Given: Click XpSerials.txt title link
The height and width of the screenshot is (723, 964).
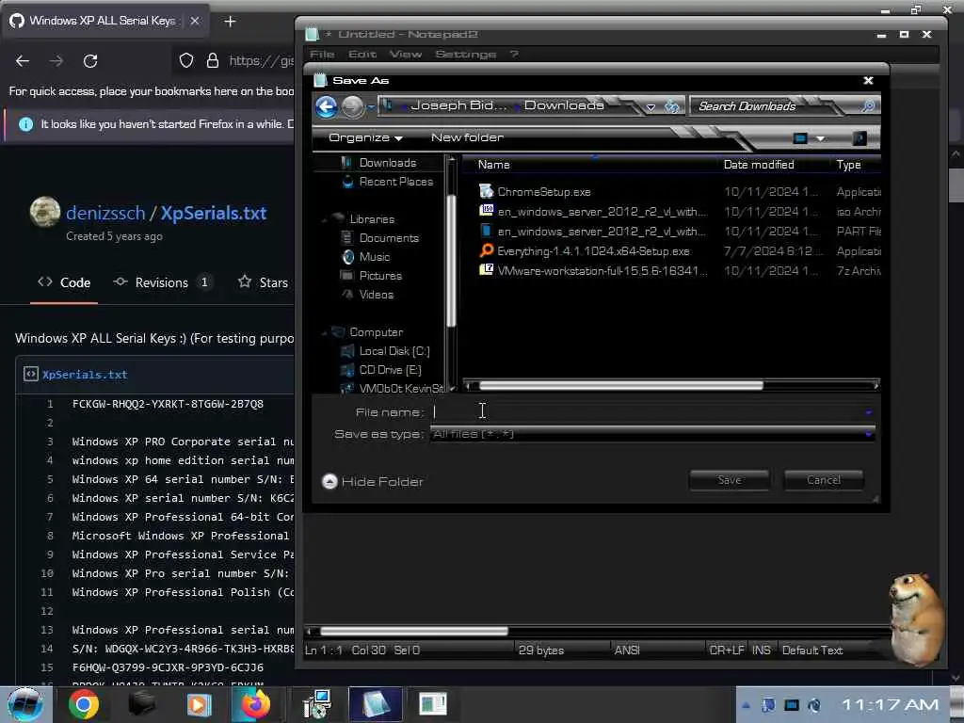Looking at the screenshot, I should pyautogui.click(x=214, y=214).
